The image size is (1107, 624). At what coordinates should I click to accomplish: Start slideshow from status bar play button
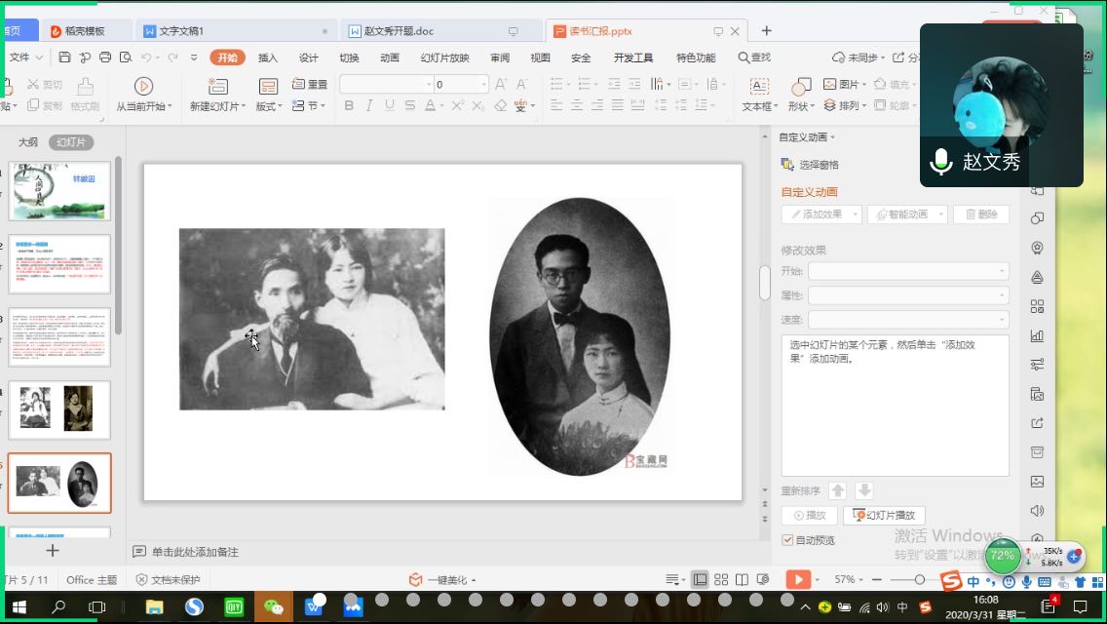coord(797,579)
